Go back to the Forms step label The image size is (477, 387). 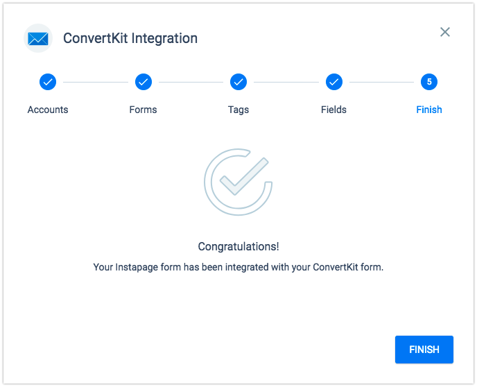pyautogui.click(x=143, y=110)
